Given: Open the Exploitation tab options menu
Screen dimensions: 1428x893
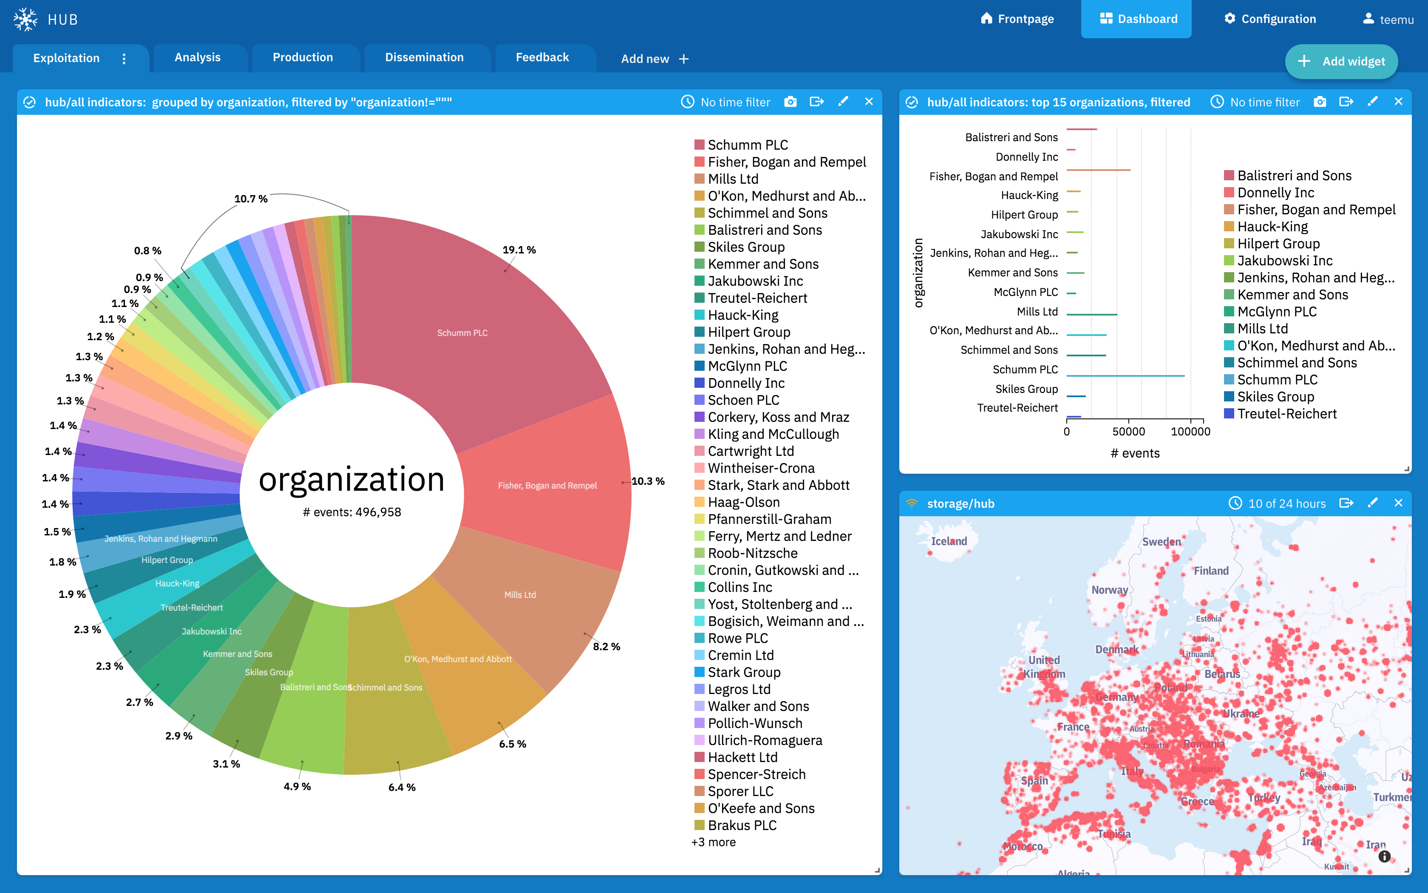Looking at the screenshot, I should 124,59.
